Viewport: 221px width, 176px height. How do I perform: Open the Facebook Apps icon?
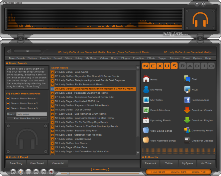(187, 100)
